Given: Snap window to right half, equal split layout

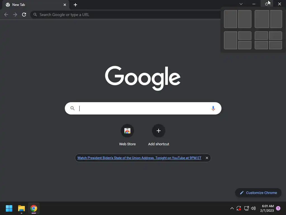Looking at the screenshot, I should [x=245, y=19].
